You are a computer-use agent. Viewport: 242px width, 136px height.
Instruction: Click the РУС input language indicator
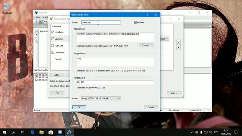[216, 132]
